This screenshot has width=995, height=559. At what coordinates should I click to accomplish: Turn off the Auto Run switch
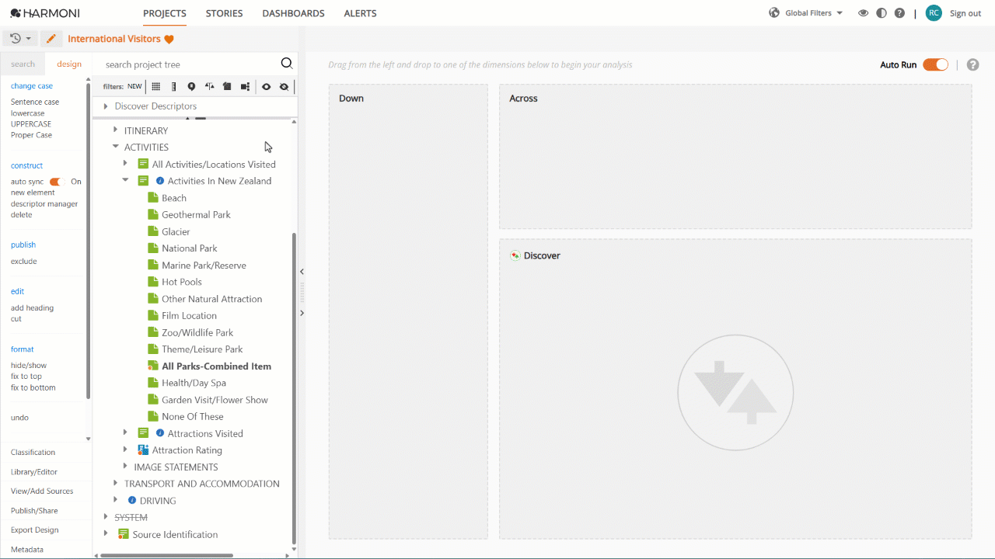[x=935, y=64]
